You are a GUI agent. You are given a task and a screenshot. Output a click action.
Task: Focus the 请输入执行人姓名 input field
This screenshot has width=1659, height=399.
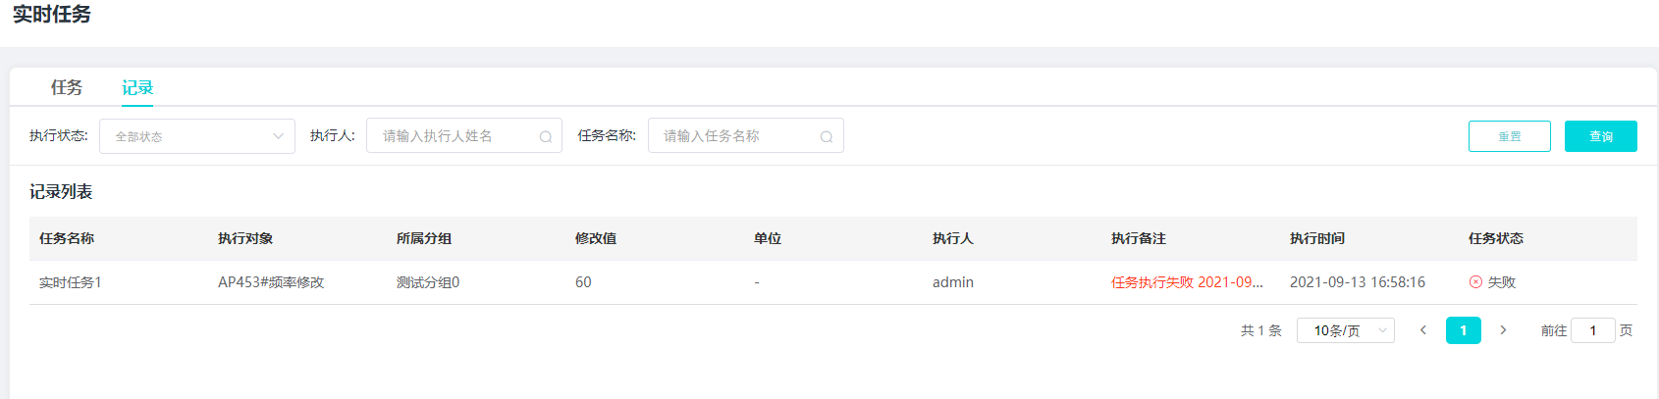pos(464,136)
